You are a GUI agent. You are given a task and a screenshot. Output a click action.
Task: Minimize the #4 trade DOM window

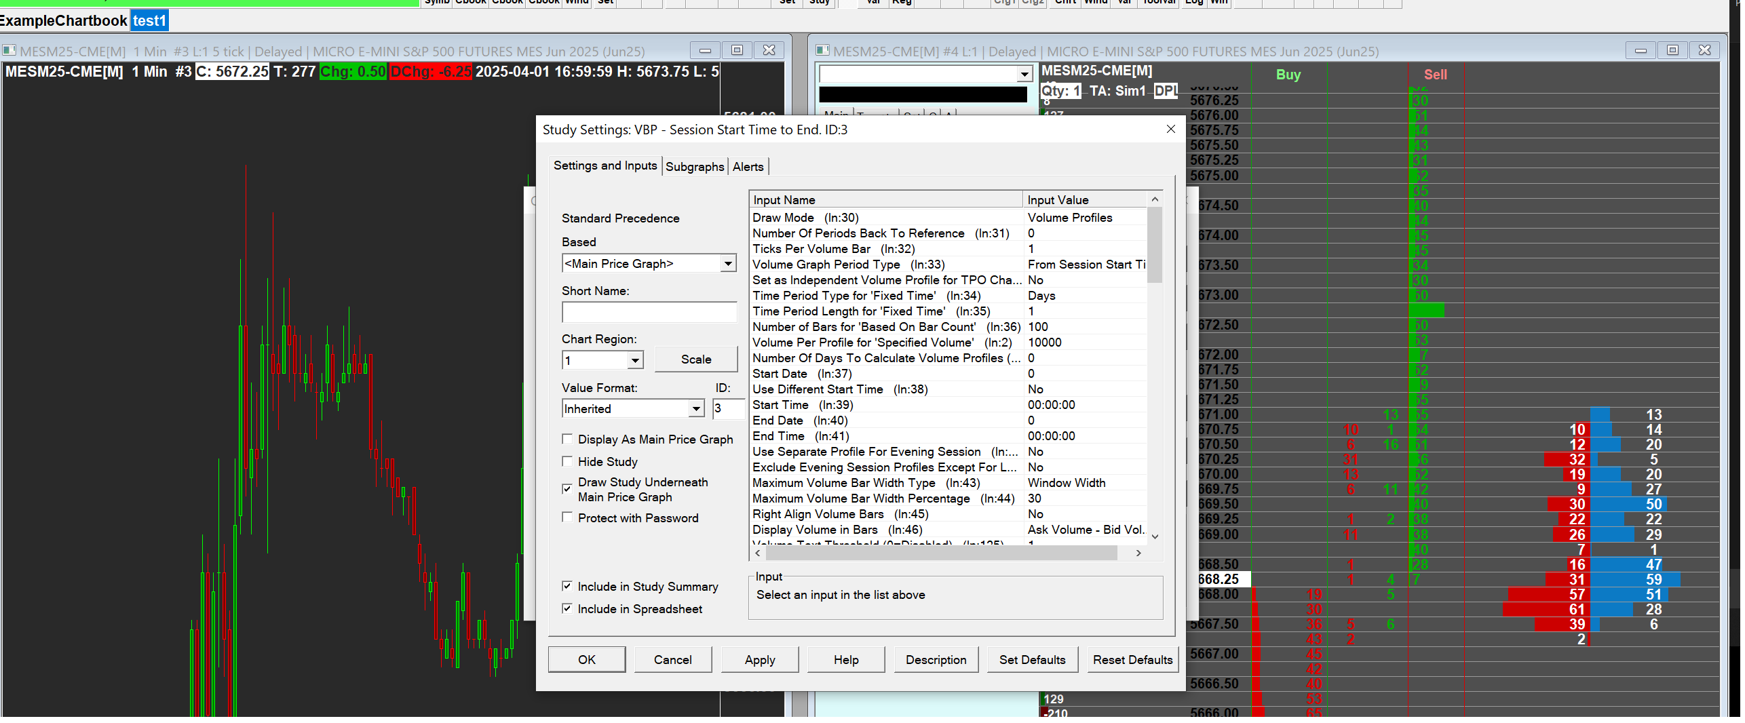click(x=1641, y=50)
